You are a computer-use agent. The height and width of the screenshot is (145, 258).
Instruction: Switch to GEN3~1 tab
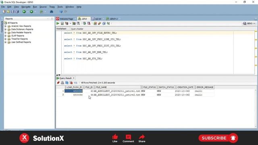[114, 19]
